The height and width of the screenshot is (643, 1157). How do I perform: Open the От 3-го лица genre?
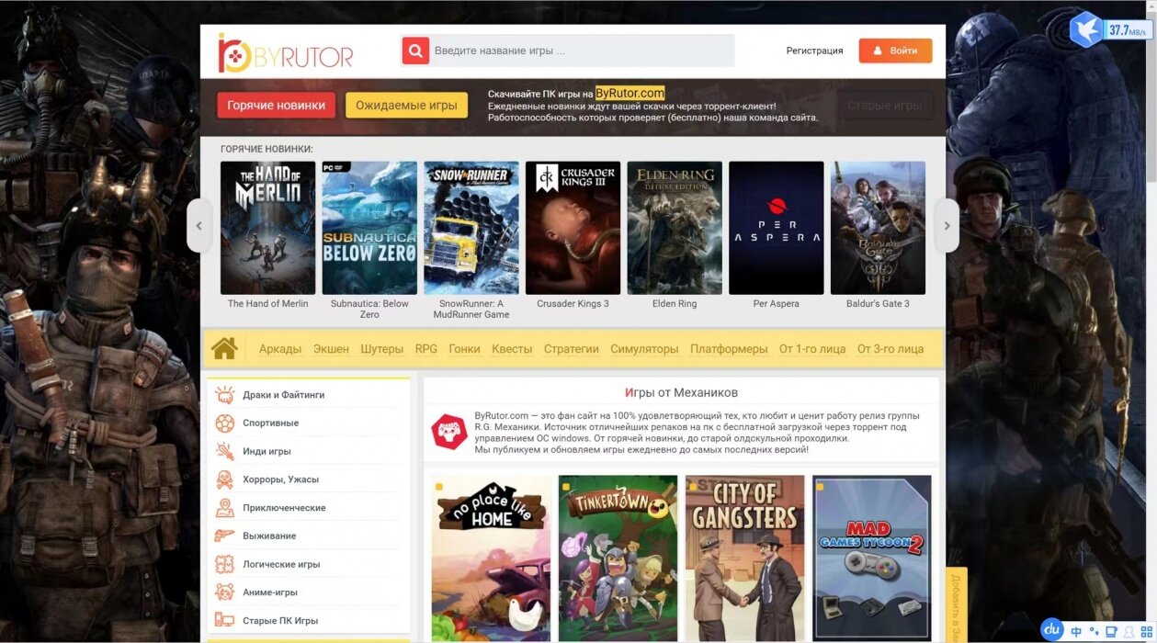890,349
